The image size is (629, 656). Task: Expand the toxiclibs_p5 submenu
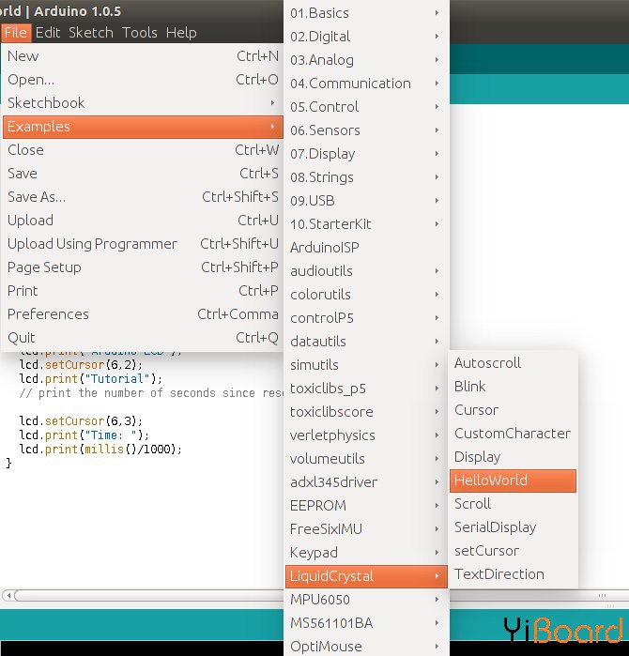click(366, 389)
